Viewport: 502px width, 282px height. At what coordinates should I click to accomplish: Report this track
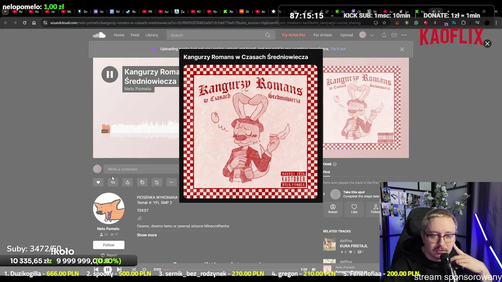coord(109,255)
